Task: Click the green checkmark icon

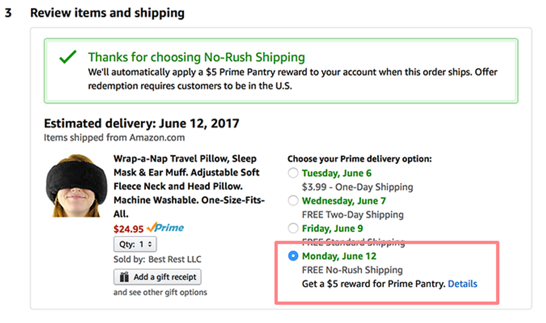Action: 68,57
